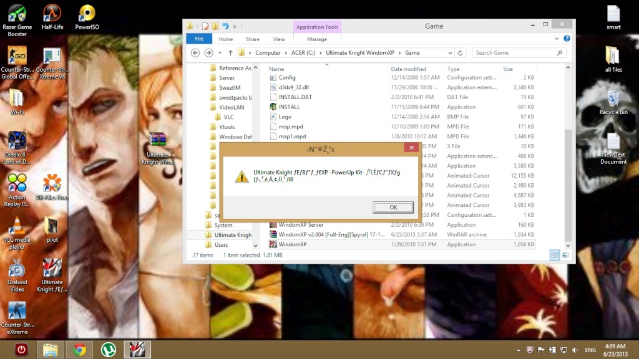Sort files by Type column
Screen dimensions: 639x359
click(453, 69)
